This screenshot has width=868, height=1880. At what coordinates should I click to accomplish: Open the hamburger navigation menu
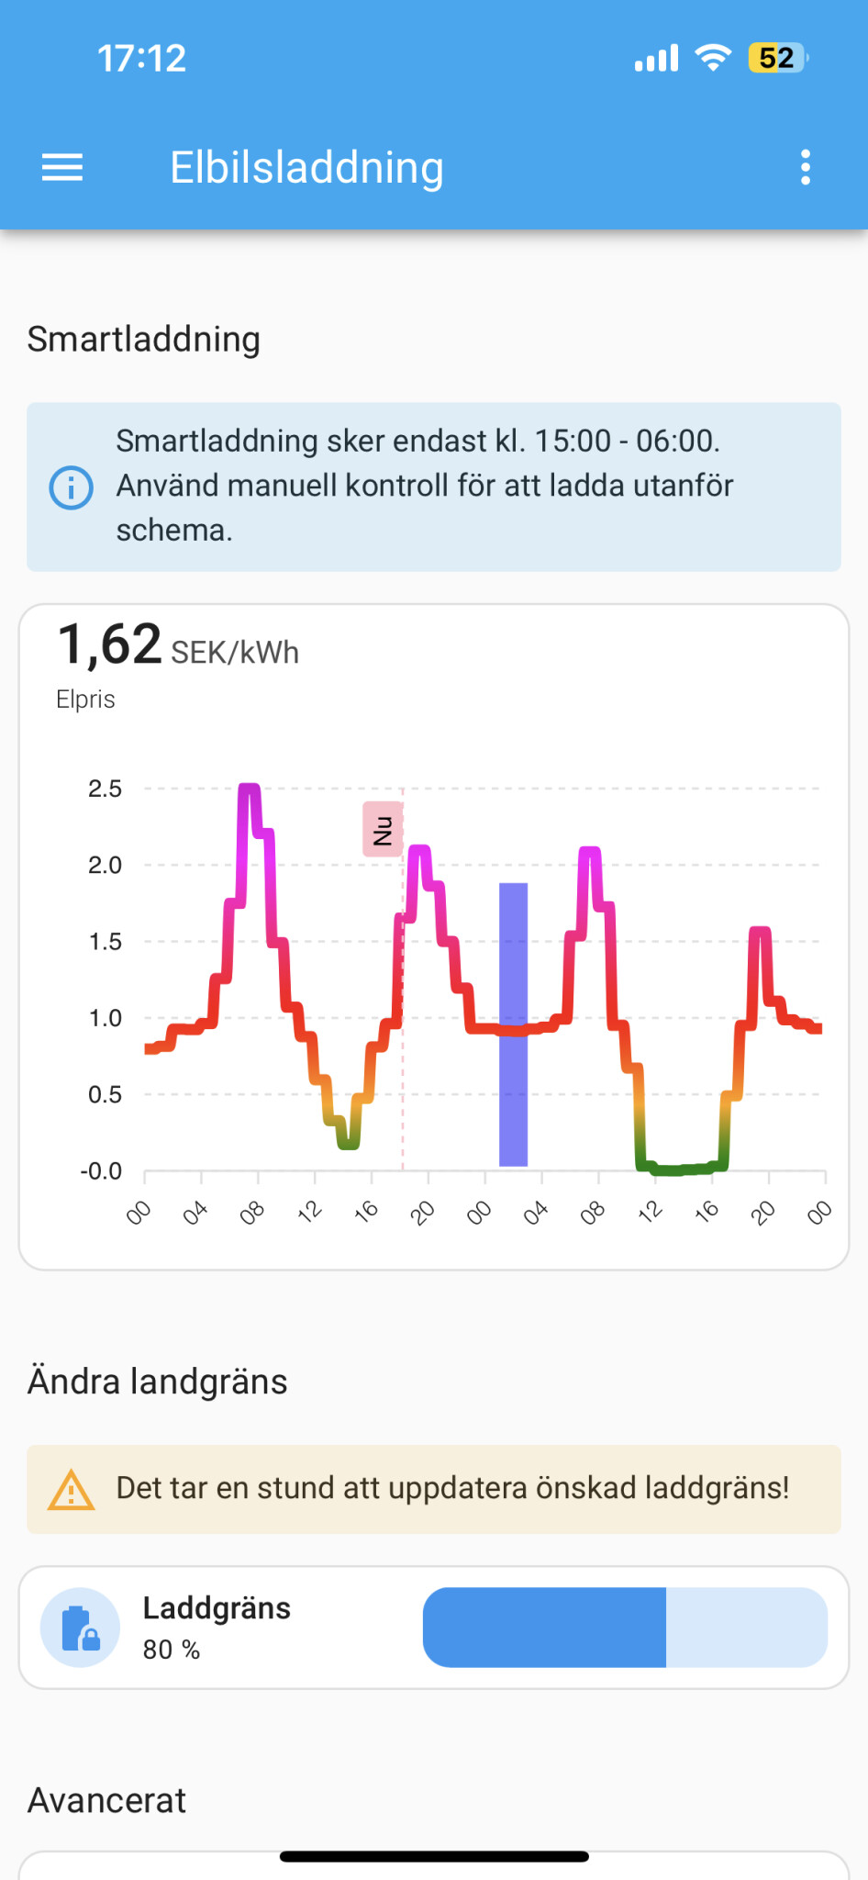coord(62,167)
